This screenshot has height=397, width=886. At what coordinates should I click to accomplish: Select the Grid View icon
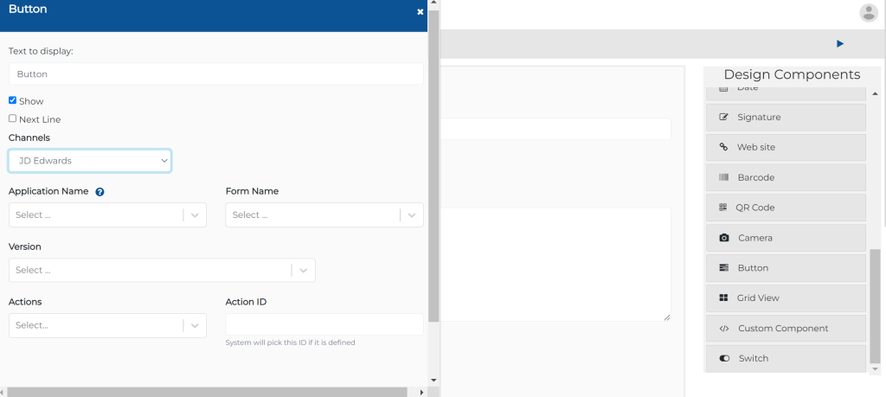(x=723, y=298)
